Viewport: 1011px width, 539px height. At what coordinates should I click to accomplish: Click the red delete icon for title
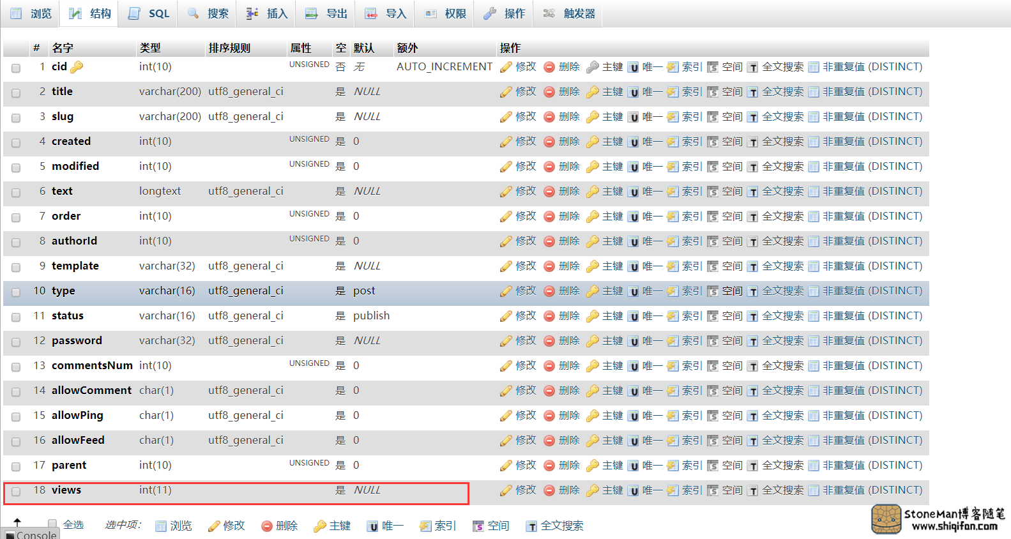point(549,92)
